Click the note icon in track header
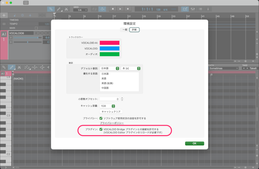 coord(15,15)
